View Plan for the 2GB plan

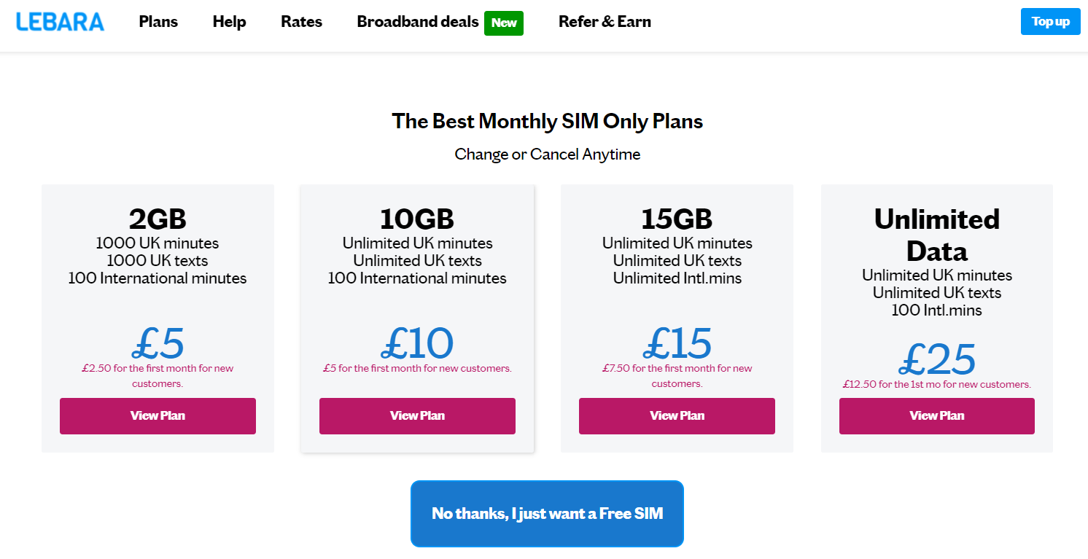158,415
